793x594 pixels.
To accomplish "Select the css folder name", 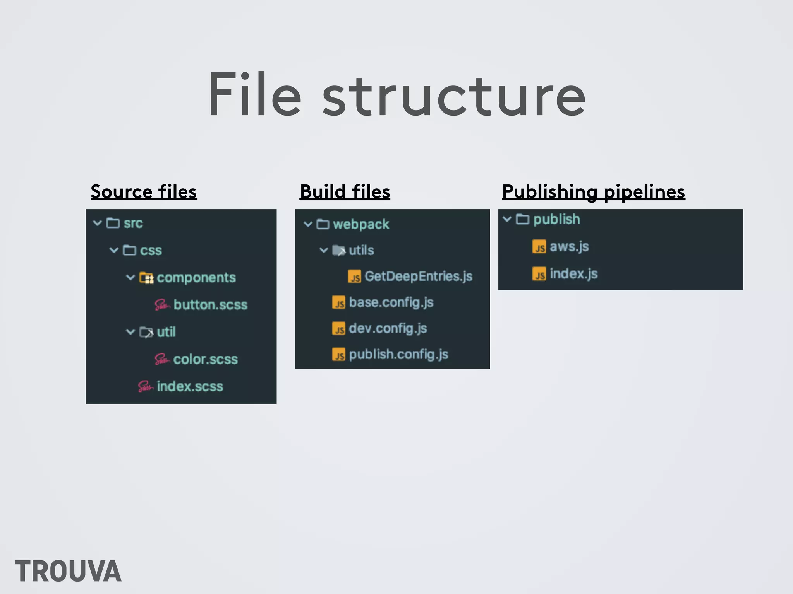I will pyautogui.click(x=151, y=251).
